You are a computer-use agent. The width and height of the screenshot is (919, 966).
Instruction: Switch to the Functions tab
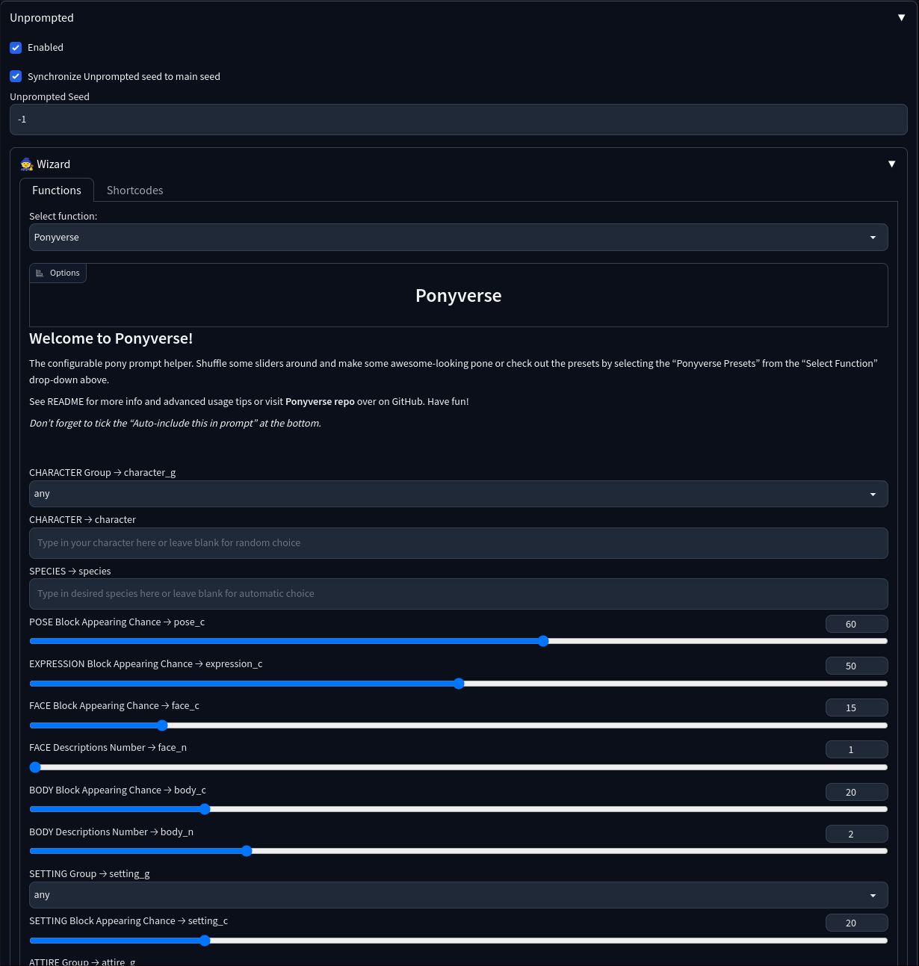pos(57,190)
